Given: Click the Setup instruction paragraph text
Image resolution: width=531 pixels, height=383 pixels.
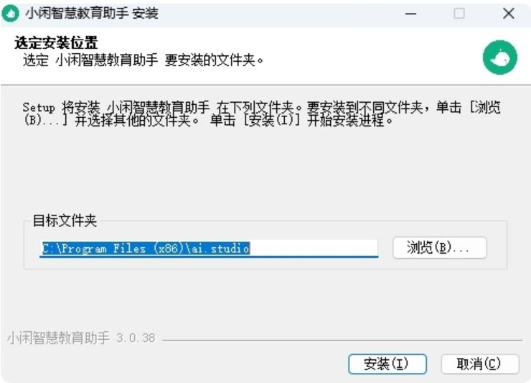Looking at the screenshot, I should (261, 114).
